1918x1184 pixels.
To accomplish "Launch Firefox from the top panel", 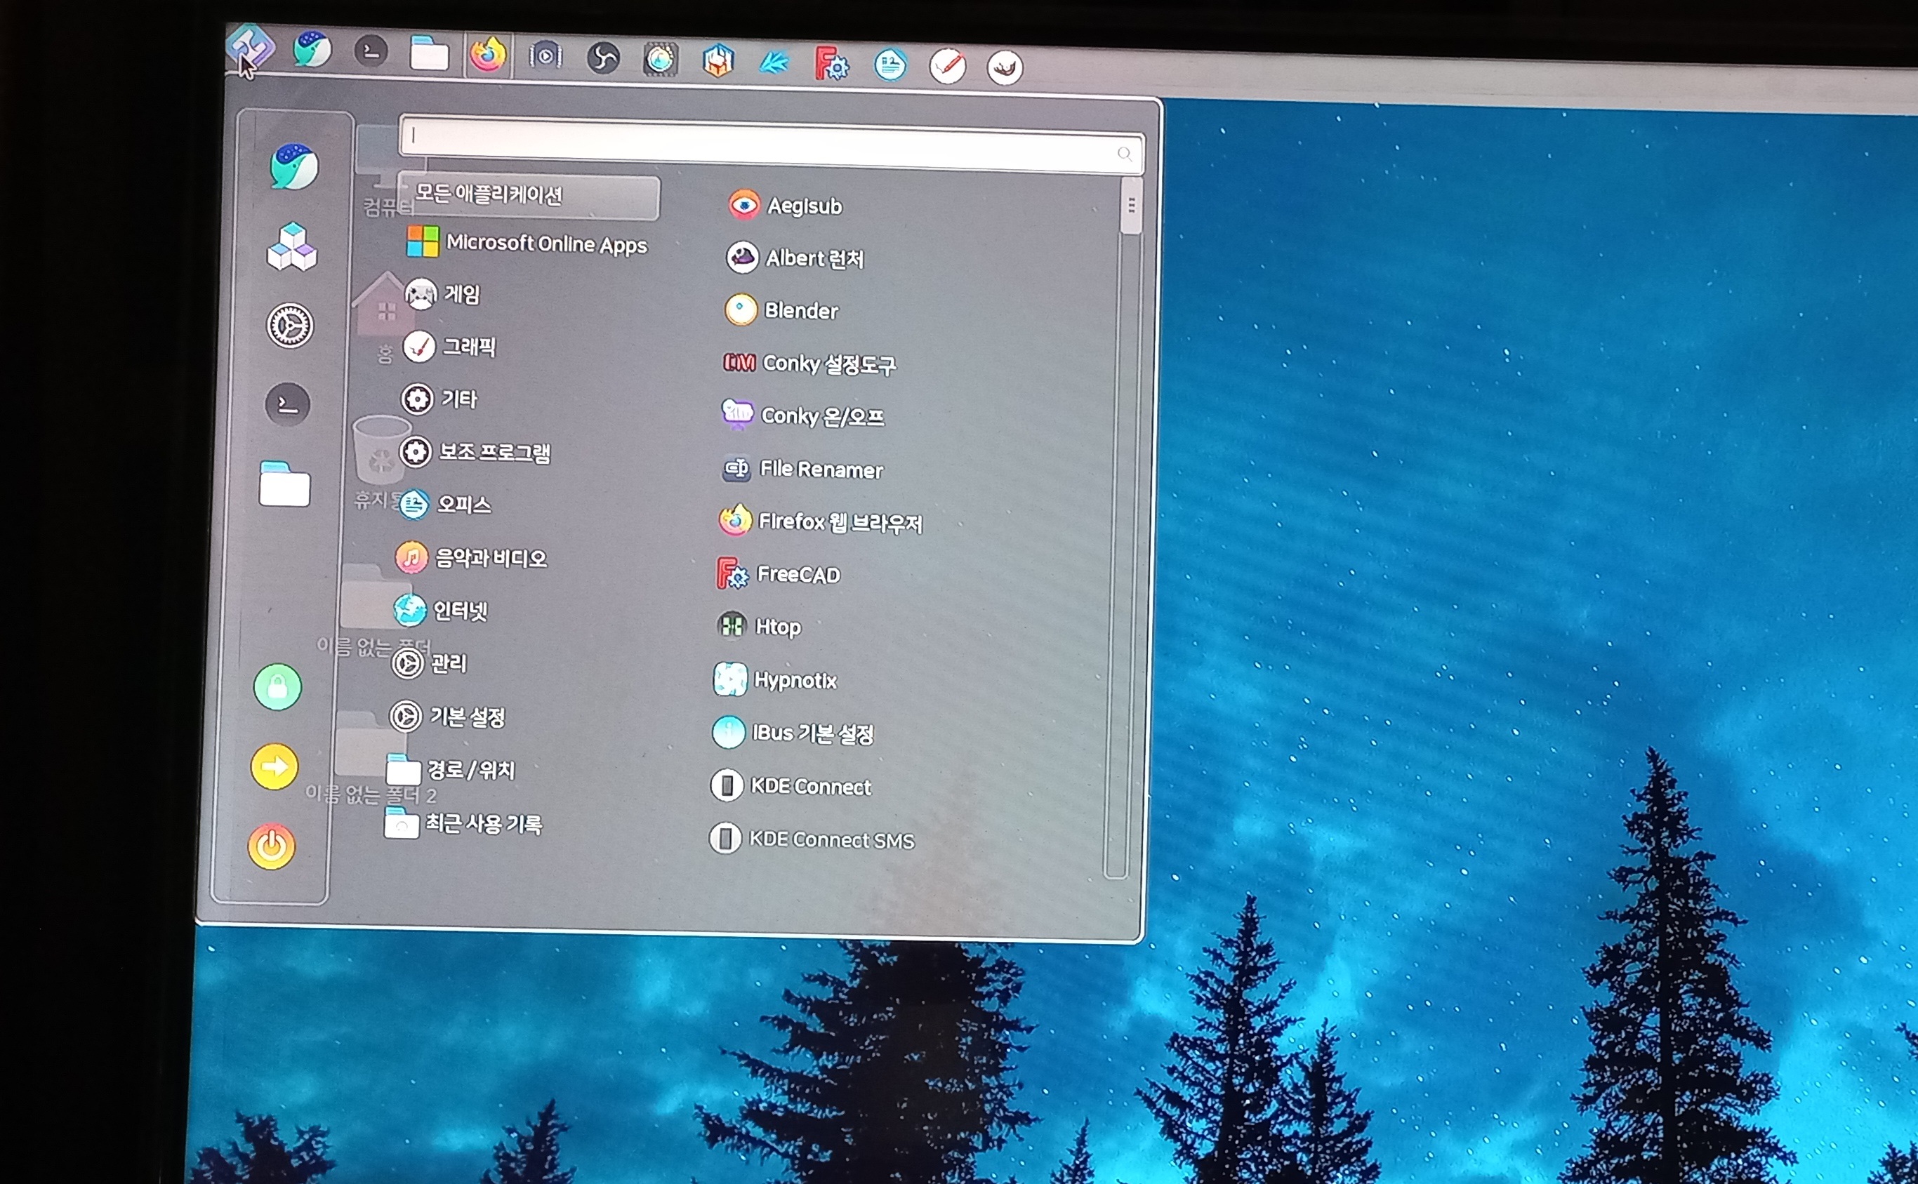I will (x=488, y=55).
